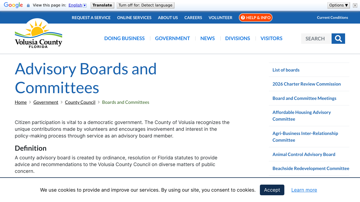360x202 pixels.
Task: Click the magnifying glass search icon
Action: (338, 38)
